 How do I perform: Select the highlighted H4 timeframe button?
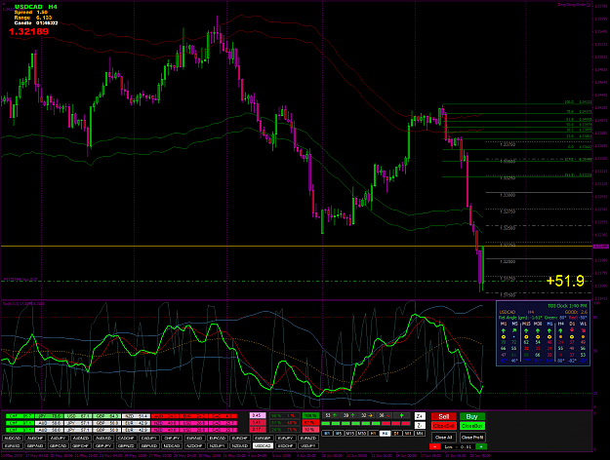[x=386, y=433]
